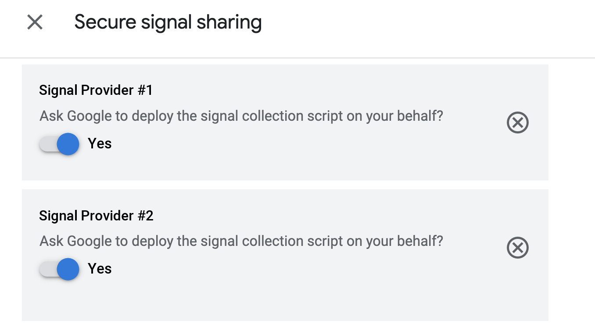The height and width of the screenshot is (328, 595).
Task: Click the deployment question under Signal Provider #2
Action: [241, 241]
